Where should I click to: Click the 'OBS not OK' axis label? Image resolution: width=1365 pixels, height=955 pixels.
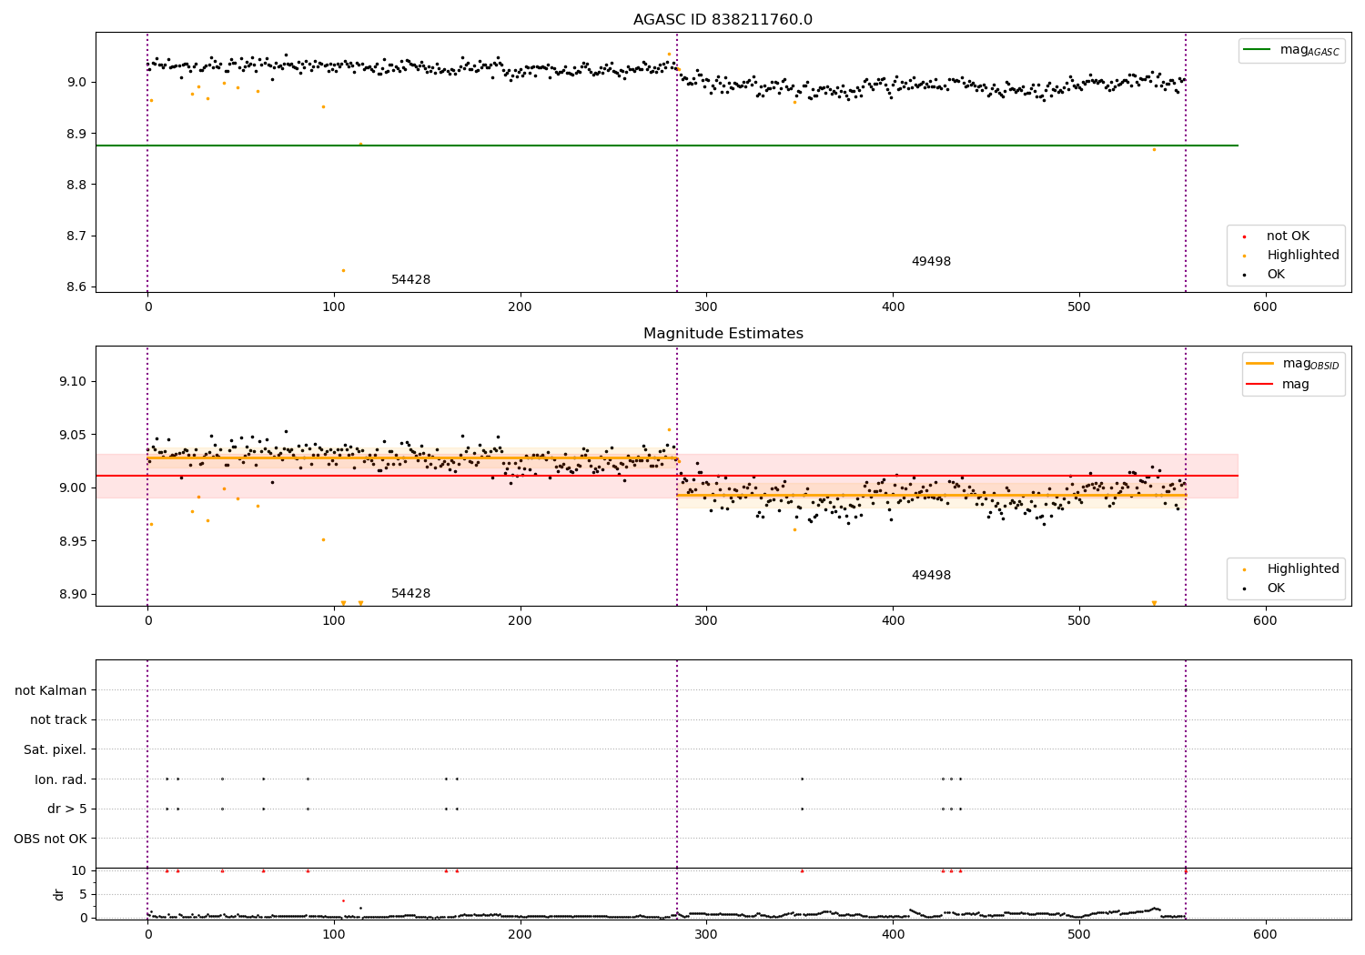(51, 839)
